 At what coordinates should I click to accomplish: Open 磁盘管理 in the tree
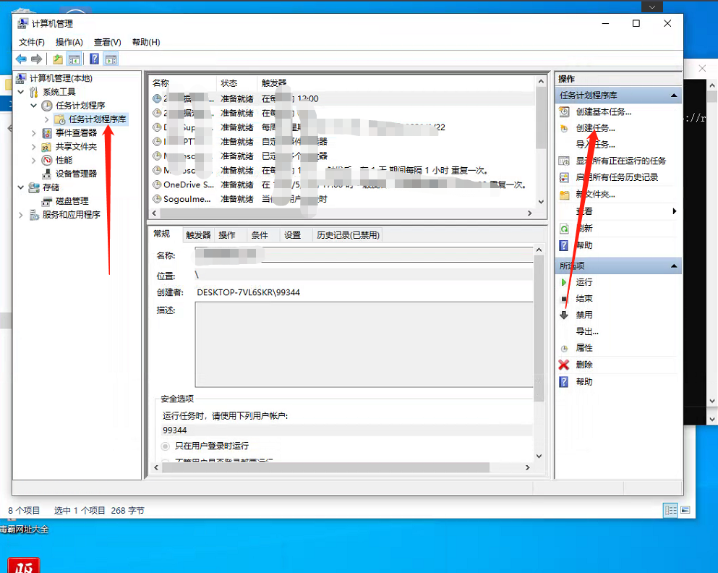pos(72,201)
